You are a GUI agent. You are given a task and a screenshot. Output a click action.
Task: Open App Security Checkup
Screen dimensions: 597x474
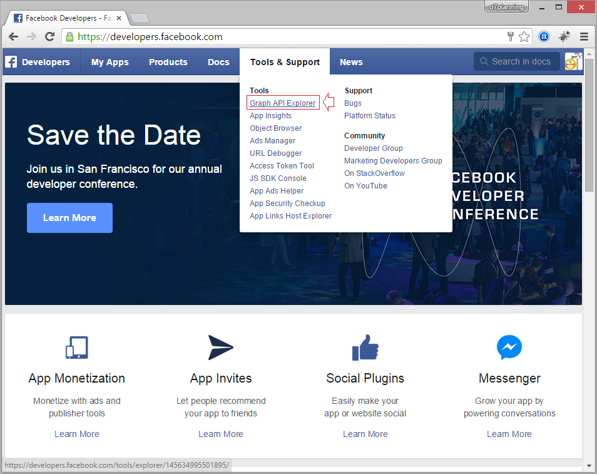287,204
